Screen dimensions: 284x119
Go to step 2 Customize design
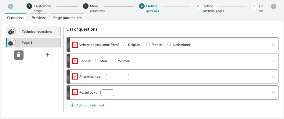38,8
